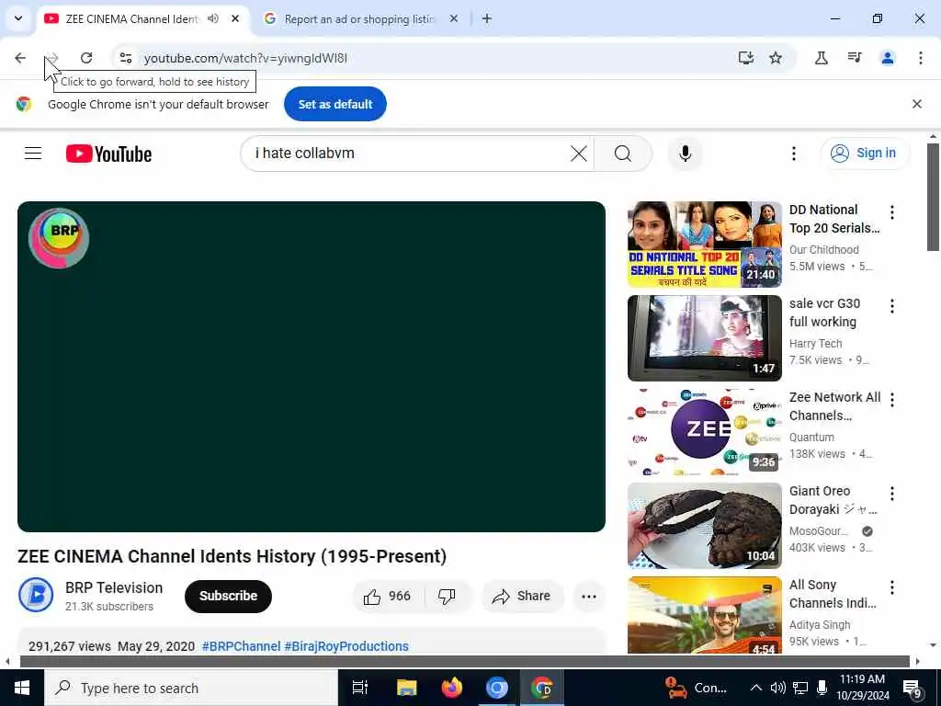Share this video
Viewport: 941px width, 706px height.
(522, 596)
